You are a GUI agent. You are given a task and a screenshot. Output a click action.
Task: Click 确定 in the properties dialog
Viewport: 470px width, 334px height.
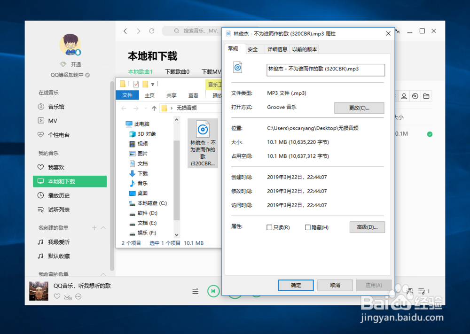click(296, 285)
